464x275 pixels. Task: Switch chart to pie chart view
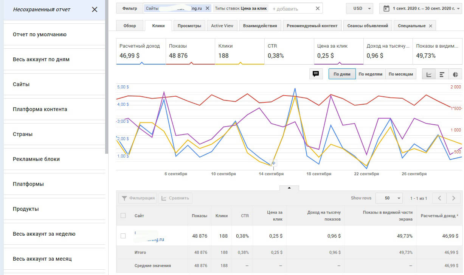click(455, 74)
